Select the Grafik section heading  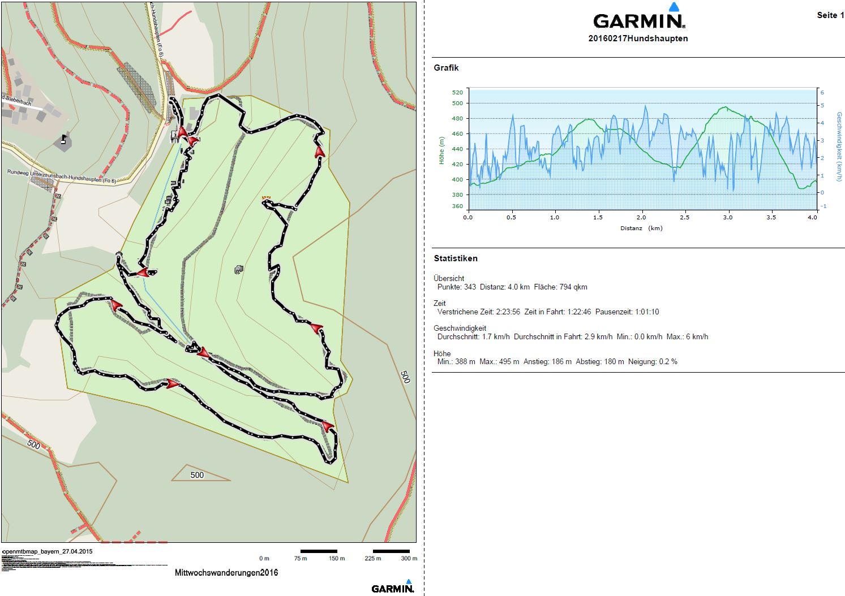point(446,68)
